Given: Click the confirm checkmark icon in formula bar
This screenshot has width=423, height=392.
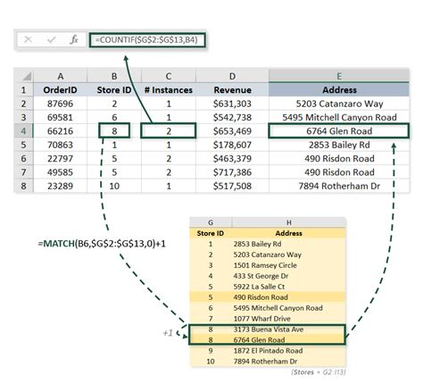Looking at the screenshot, I should point(52,39).
